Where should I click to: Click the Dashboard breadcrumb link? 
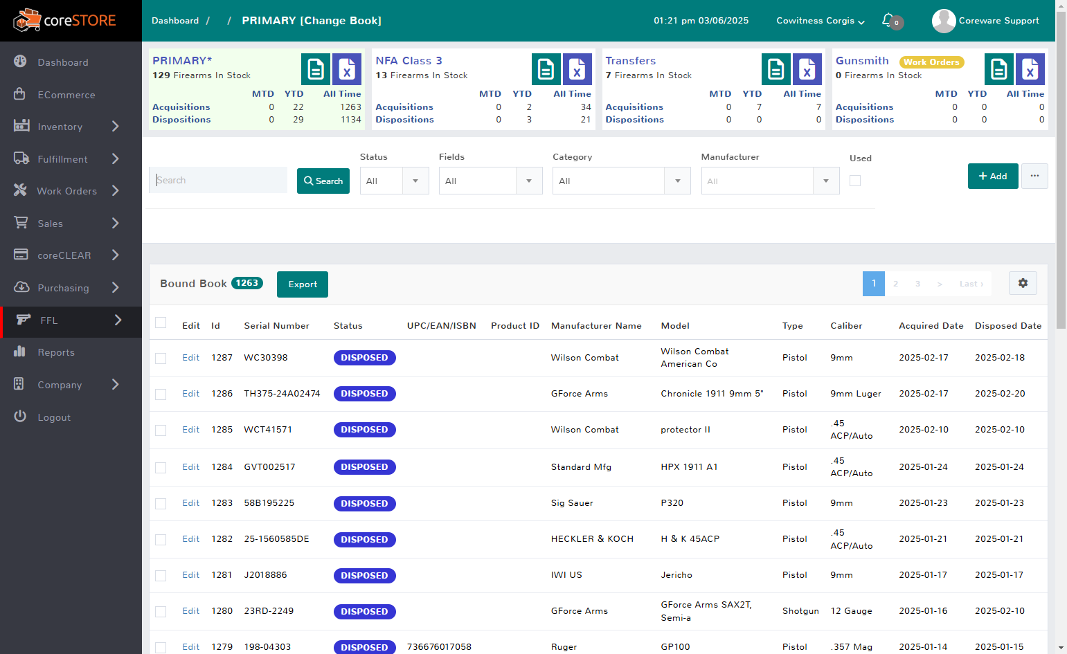click(175, 21)
